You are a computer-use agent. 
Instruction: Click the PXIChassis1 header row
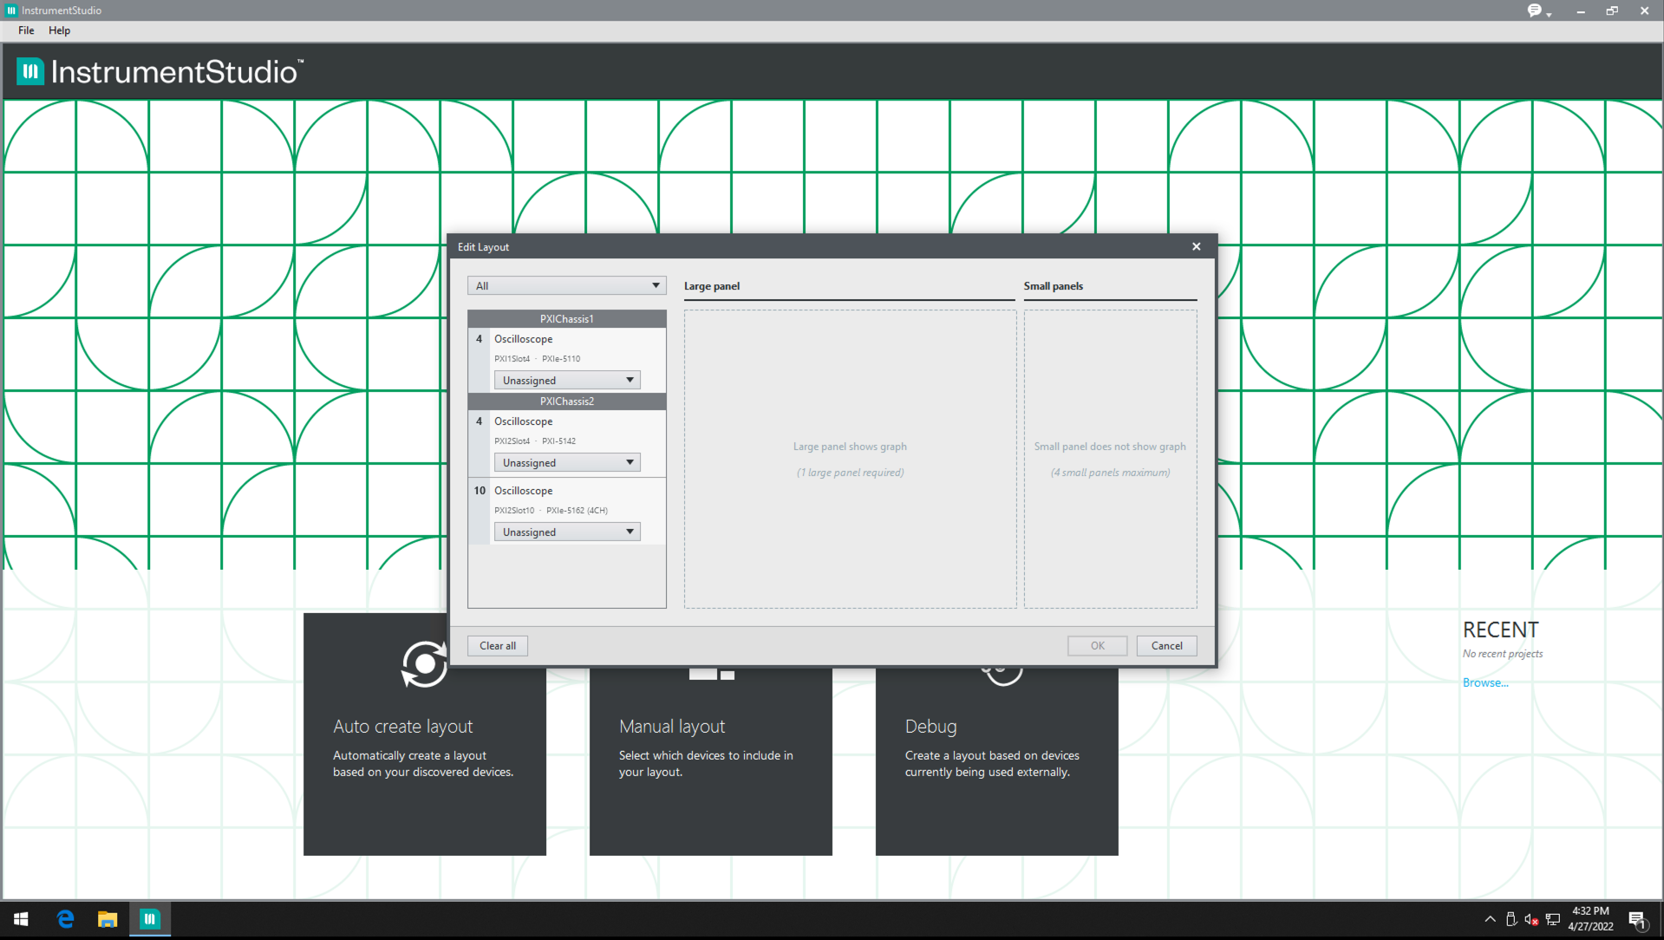pyautogui.click(x=567, y=319)
